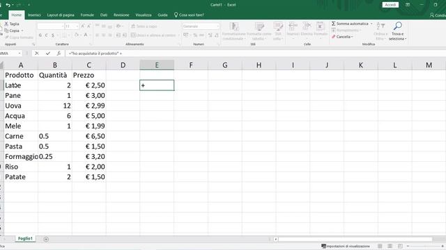The height and width of the screenshot is (250, 446).
Task: Click the horizontal scrollbar track
Action: tap(355, 239)
